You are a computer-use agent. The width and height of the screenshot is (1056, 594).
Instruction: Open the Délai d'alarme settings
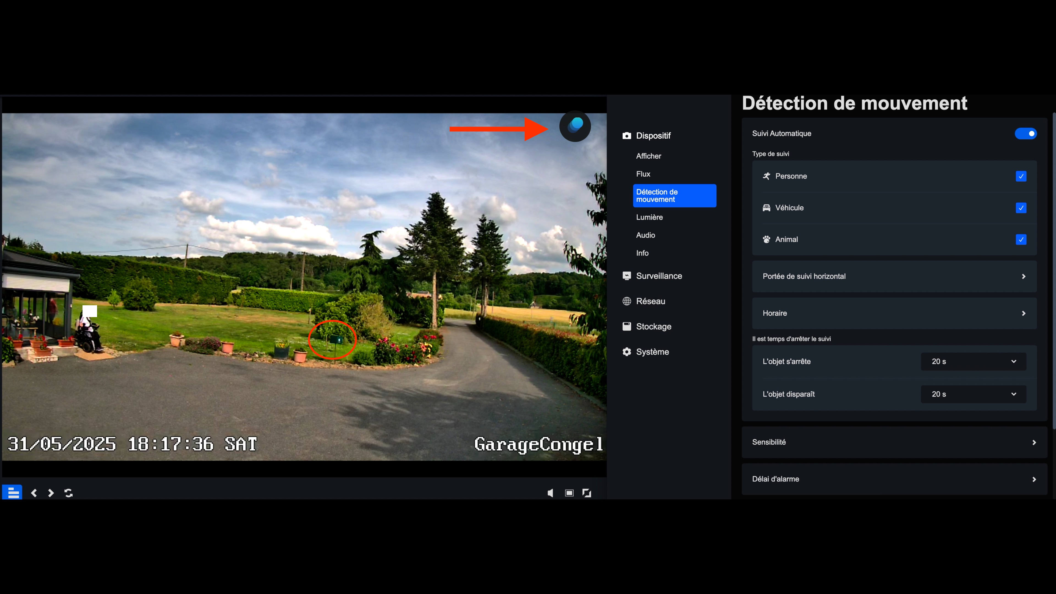(894, 479)
